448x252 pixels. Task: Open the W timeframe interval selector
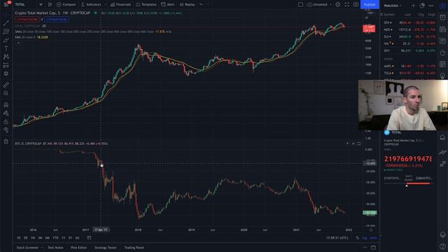pyautogui.click(x=41, y=4)
